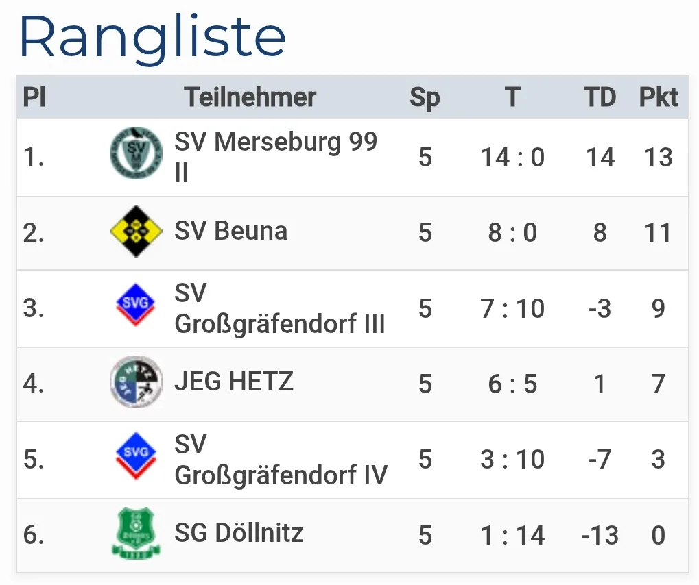The image size is (699, 585).
Task: Open the SG Döllnitz team page
Action: (x=239, y=533)
